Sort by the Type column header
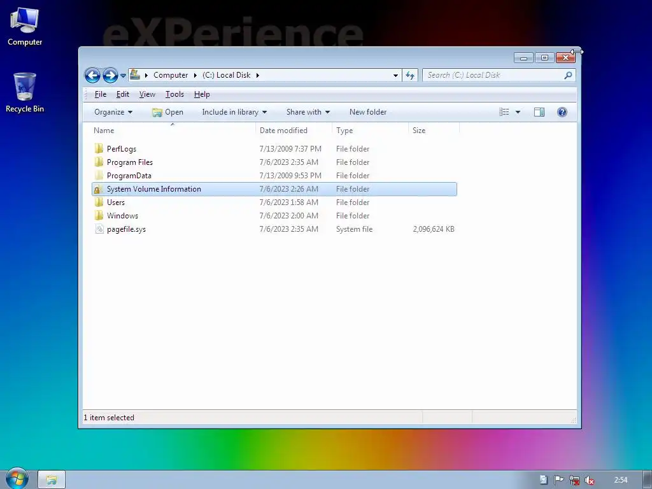 pos(370,130)
